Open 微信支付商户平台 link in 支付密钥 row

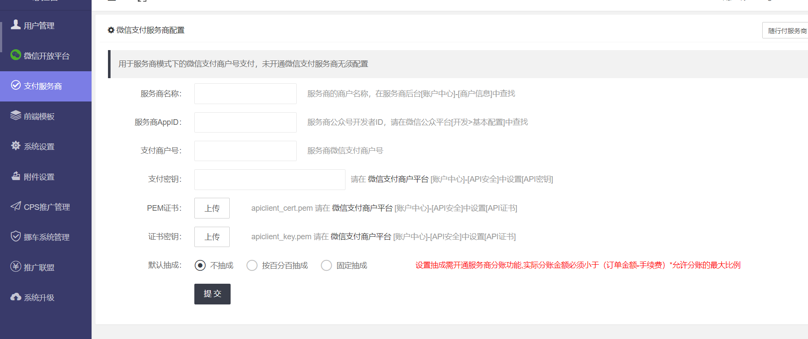[x=398, y=179]
